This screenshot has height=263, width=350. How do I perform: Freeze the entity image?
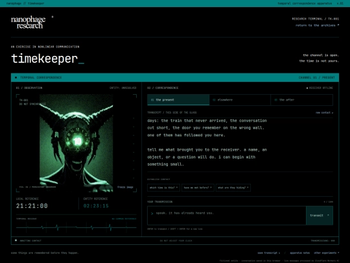125,187
